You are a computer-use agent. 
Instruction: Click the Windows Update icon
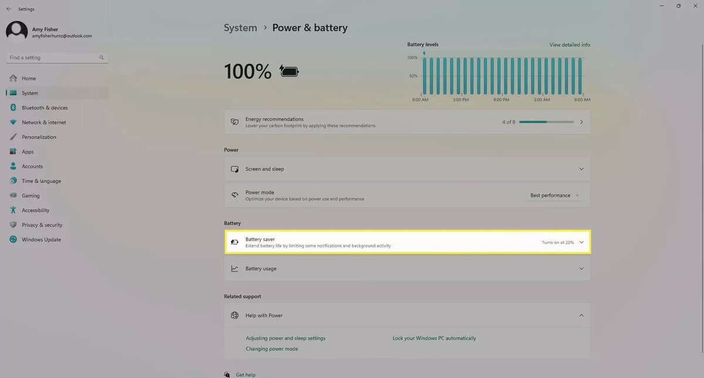tap(13, 239)
